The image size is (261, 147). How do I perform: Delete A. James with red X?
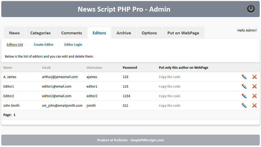[x=254, y=77]
